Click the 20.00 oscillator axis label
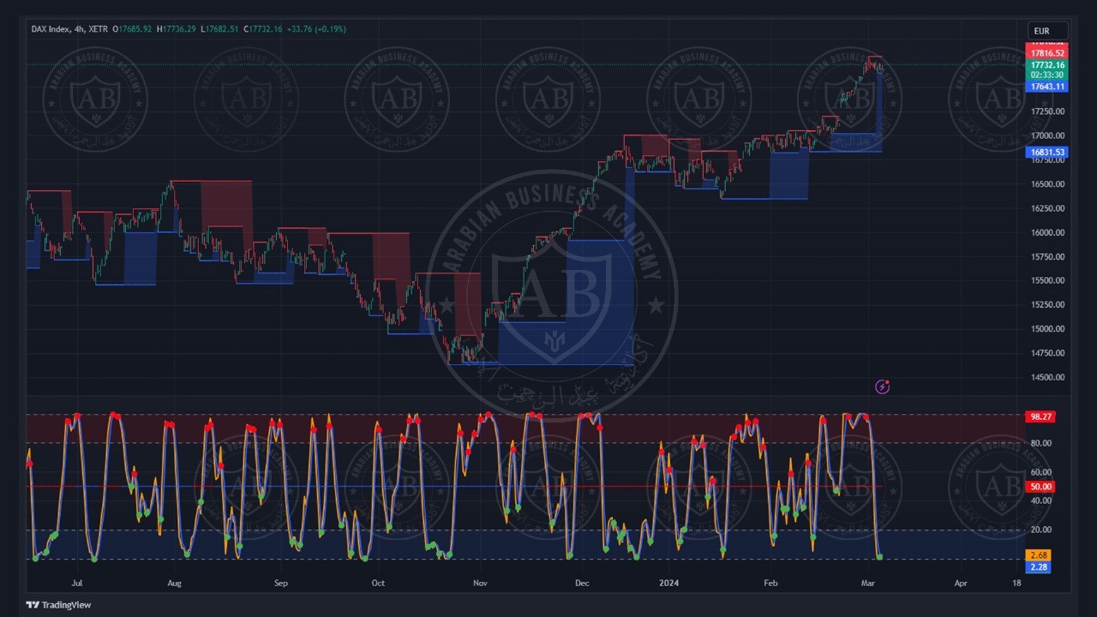 pos(1040,530)
